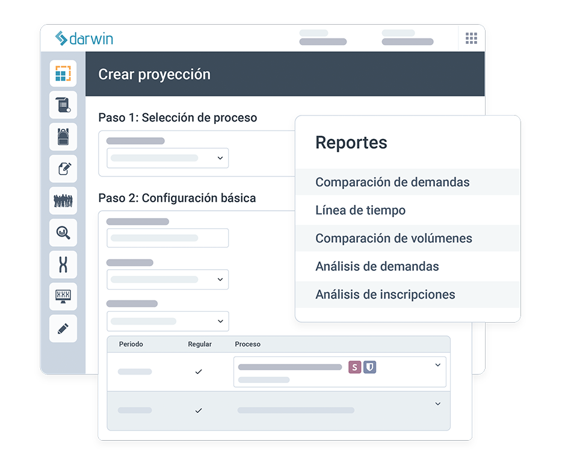Screen dimensions: 562x466
Task: Click the Reportes panel title
Action: tap(351, 143)
